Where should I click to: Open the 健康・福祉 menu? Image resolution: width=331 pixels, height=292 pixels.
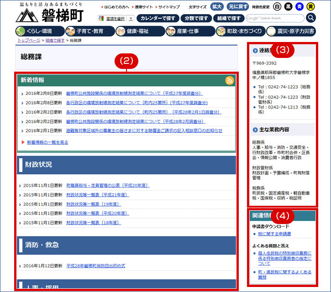click(140, 31)
